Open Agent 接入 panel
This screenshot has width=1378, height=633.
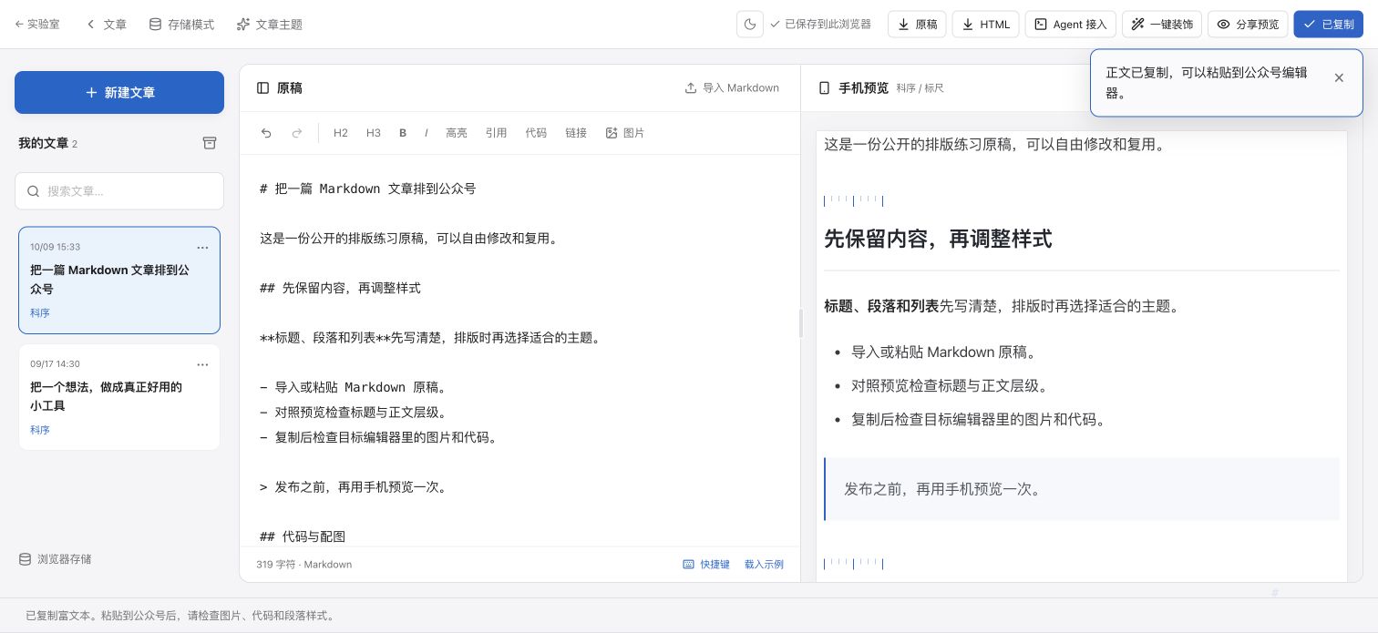coord(1071,25)
